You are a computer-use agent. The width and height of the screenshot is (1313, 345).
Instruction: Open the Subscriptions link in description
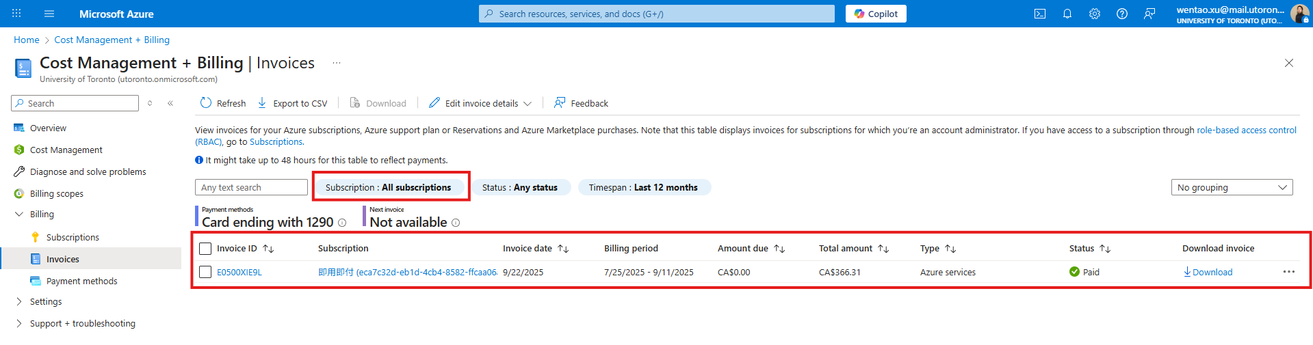click(276, 141)
